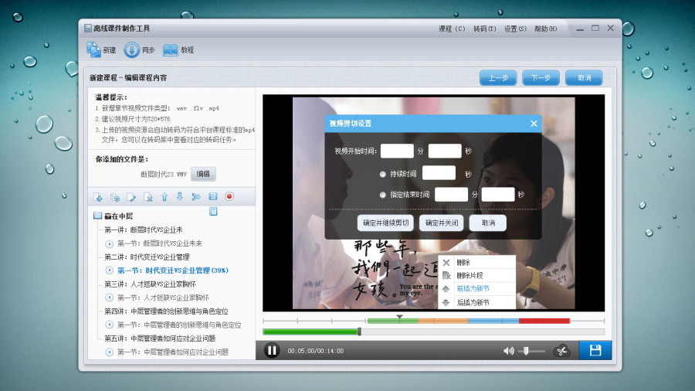Viewport: 695px width, 391px height.
Task: Click the red record icon
Action: (x=229, y=196)
